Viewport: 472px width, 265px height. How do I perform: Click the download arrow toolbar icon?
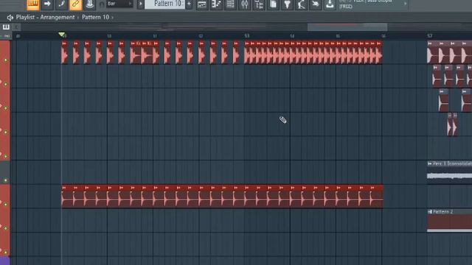pos(330,4)
